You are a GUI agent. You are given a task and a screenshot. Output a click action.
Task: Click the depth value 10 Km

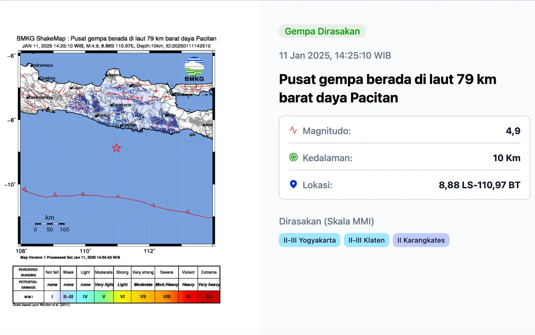click(507, 158)
